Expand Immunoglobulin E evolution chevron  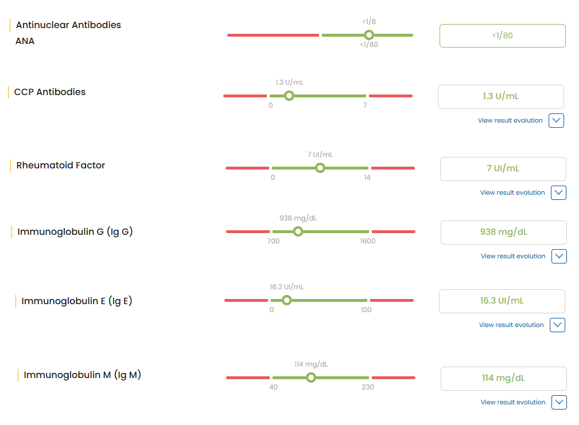pyautogui.click(x=557, y=325)
